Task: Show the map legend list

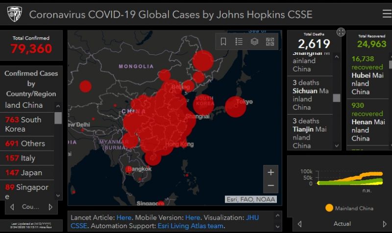Action: tap(239, 42)
